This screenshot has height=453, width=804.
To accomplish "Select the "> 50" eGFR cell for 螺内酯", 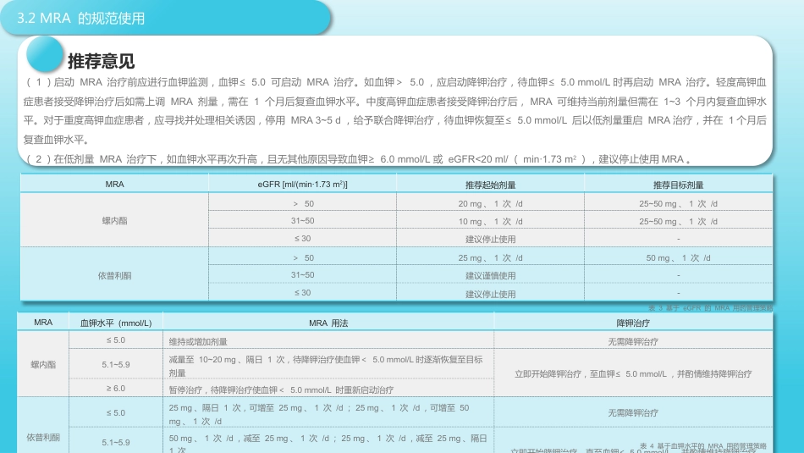I will click(x=302, y=204).
